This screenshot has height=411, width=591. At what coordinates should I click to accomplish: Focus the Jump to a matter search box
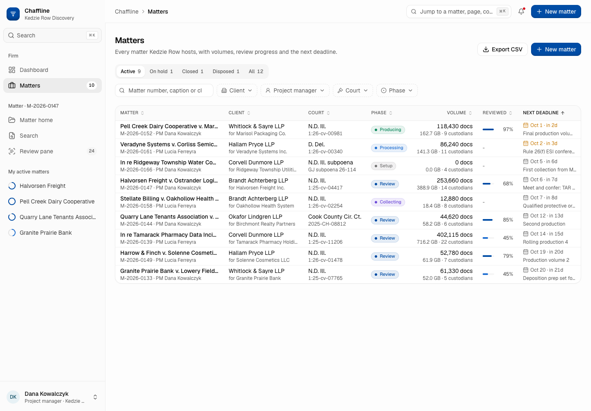pyautogui.click(x=459, y=12)
